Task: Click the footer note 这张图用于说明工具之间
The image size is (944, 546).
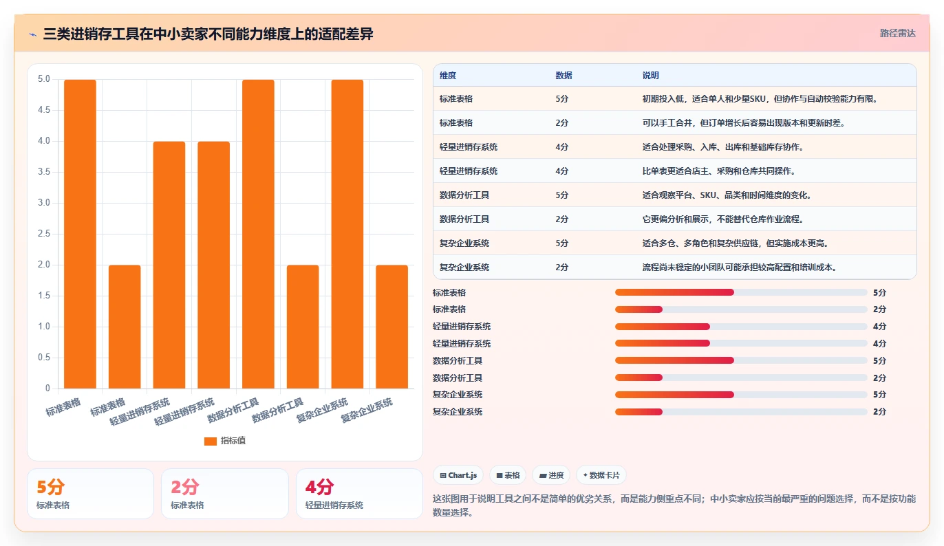Action: [675, 505]
